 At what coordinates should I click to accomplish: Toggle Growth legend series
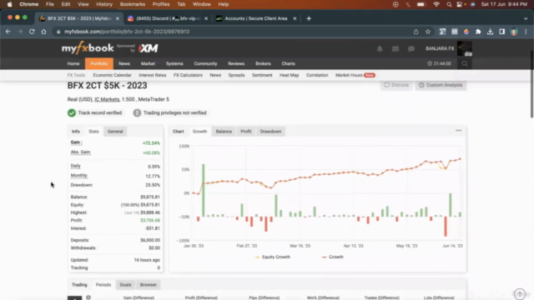332,257
